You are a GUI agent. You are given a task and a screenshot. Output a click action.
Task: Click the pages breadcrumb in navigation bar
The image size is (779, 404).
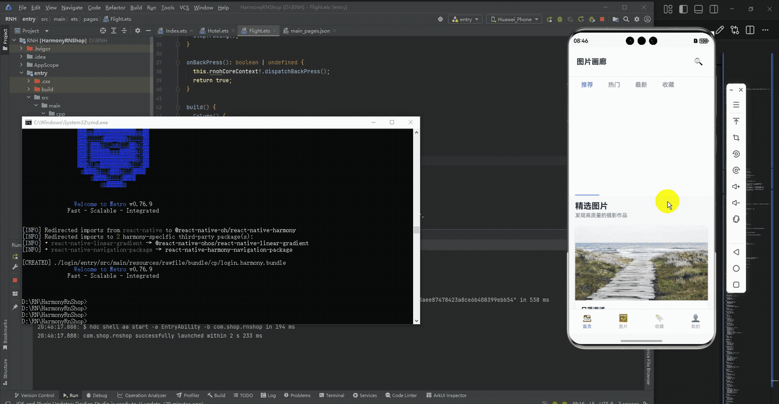[90, 19]
